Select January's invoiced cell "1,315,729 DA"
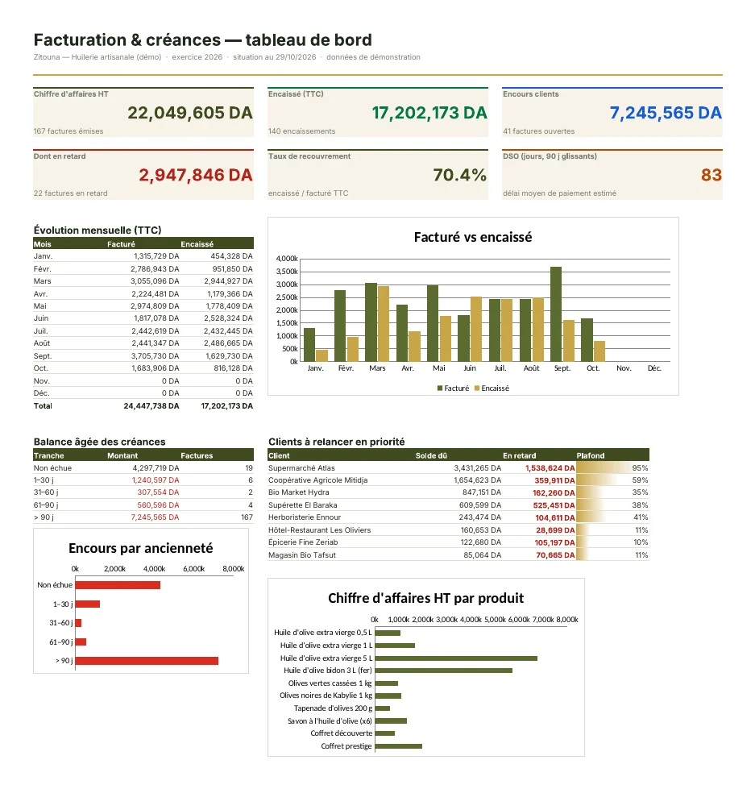Viewport: 755px width, 789px height. pyautogui.click(x=156, y=256)
